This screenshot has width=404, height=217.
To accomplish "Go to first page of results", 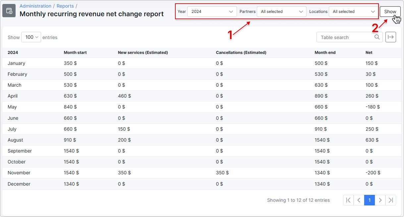I will (x=348, y=200).
